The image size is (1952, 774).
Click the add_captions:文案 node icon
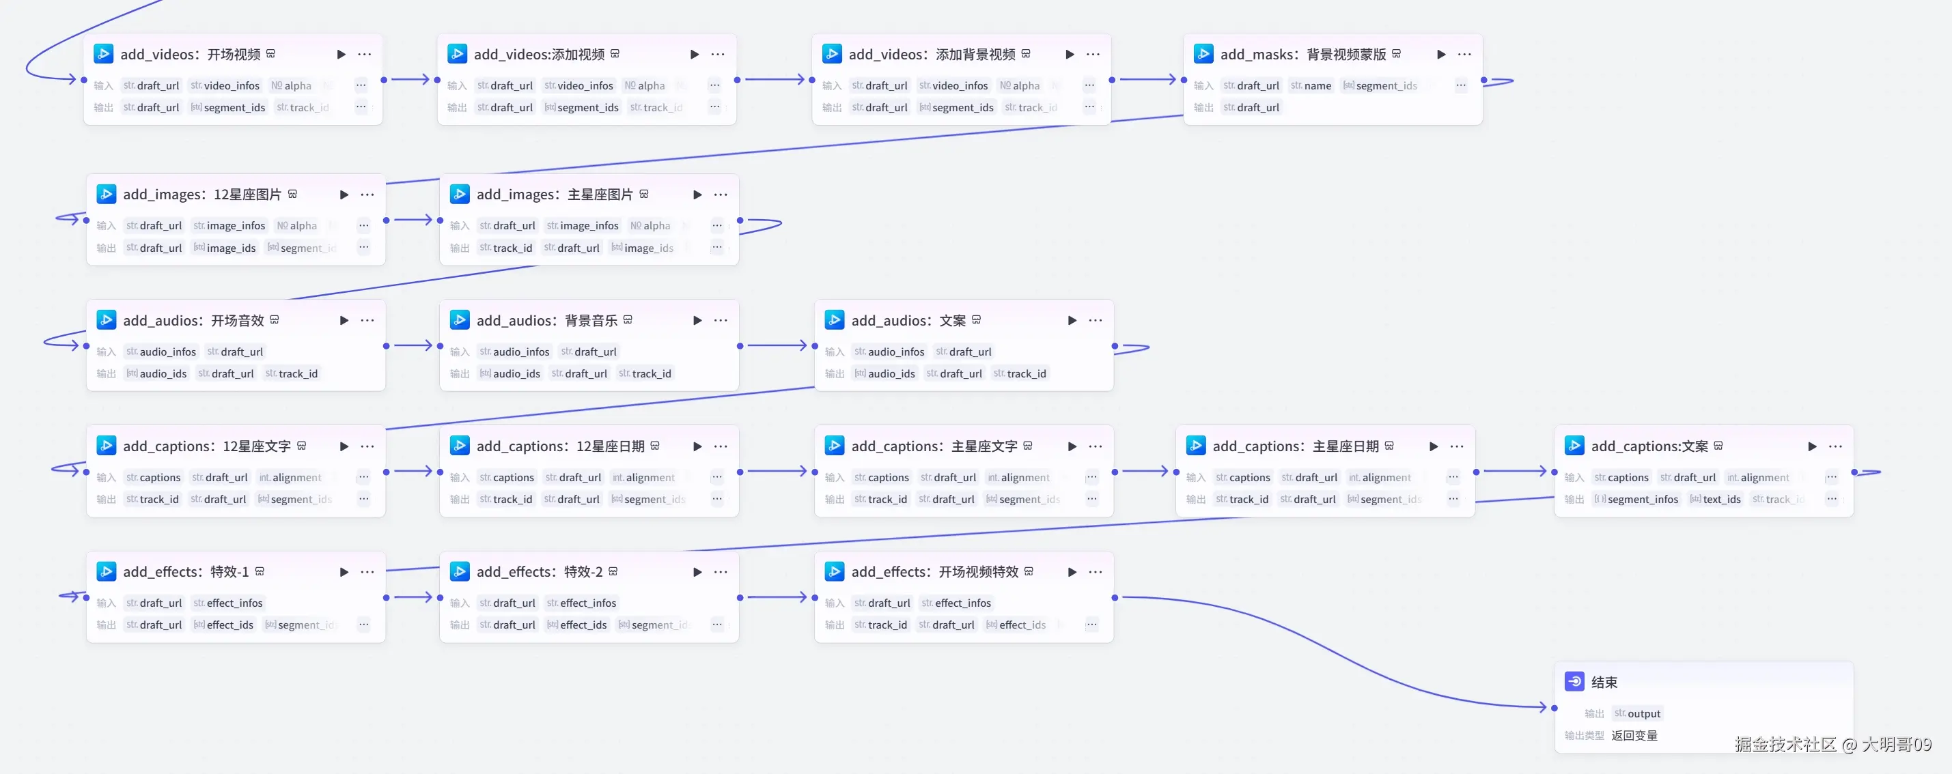tap(1574, 446)
